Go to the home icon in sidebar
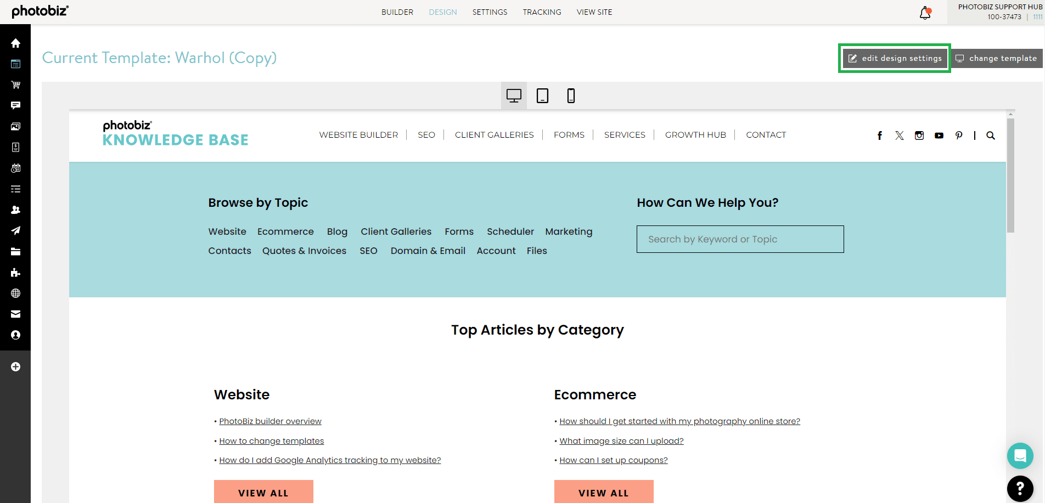 [x=15, y=43]
